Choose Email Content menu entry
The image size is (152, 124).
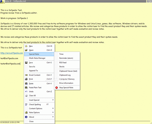coord(39,75)
